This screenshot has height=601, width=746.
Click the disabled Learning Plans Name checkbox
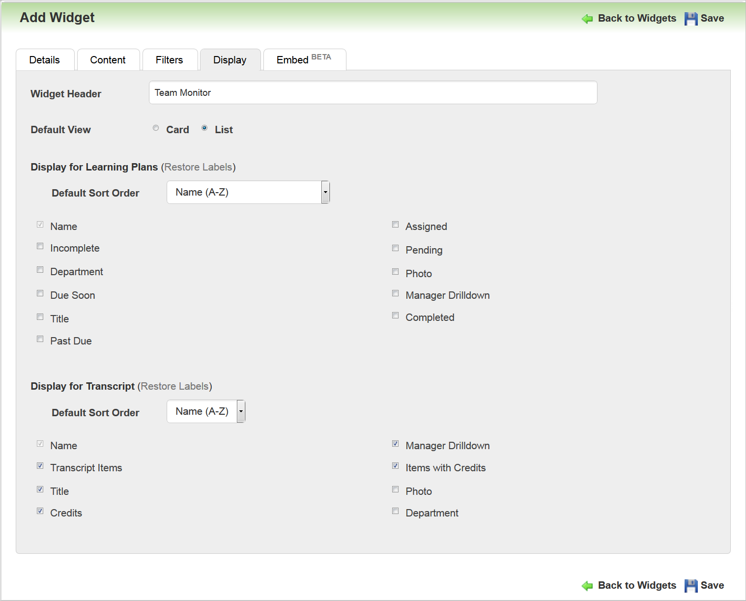click(40, 225)
